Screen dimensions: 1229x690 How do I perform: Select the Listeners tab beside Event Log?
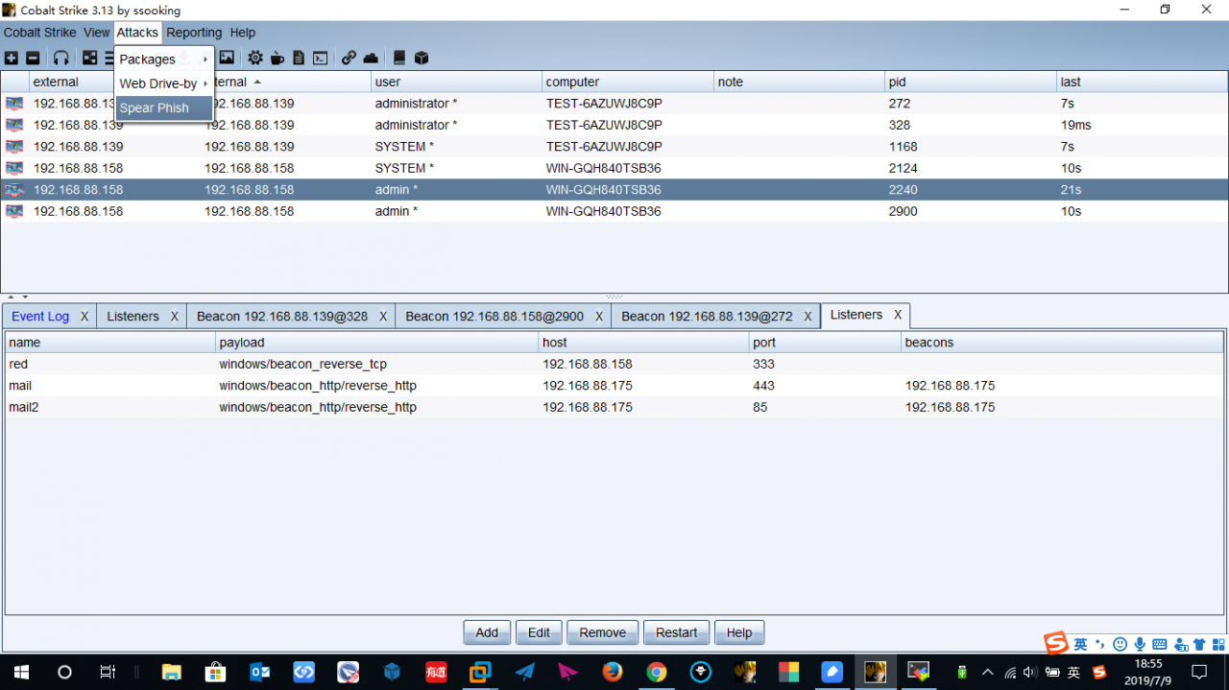pos(133,317)
